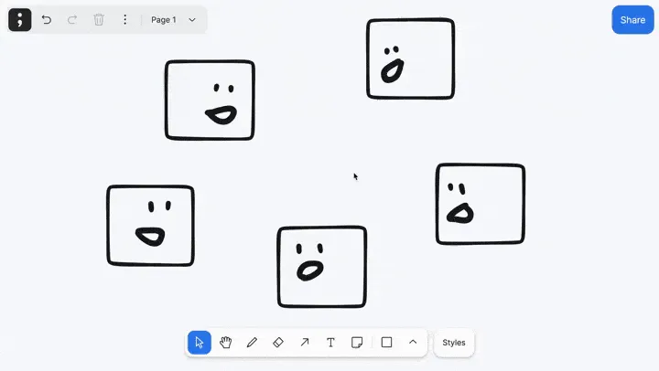The height and width of the screenshot is (371, 659).
Task: Click the Undo arrow icon
Action: pyautogui.click(x=47, y=19)
